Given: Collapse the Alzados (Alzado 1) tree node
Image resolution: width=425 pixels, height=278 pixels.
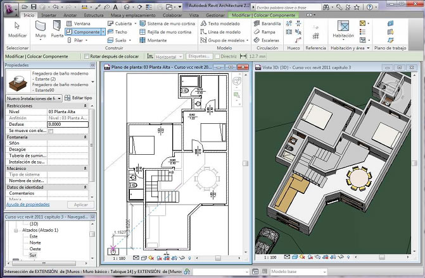Looking at the screenshot, I should coord(16,230).
